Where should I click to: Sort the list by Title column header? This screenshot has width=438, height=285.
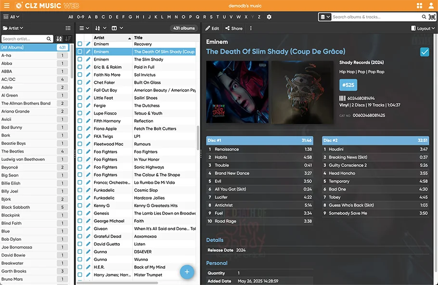pyautogui.click(x=165, y=38)
